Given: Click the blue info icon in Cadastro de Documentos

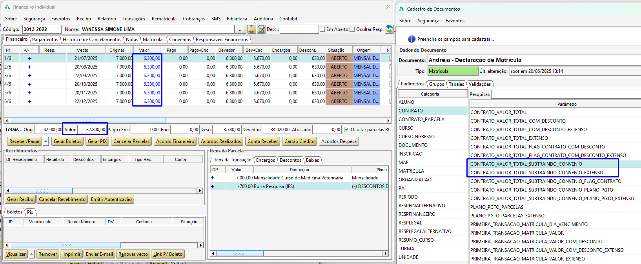Looking at the screenshot, I should coord(412,39).
